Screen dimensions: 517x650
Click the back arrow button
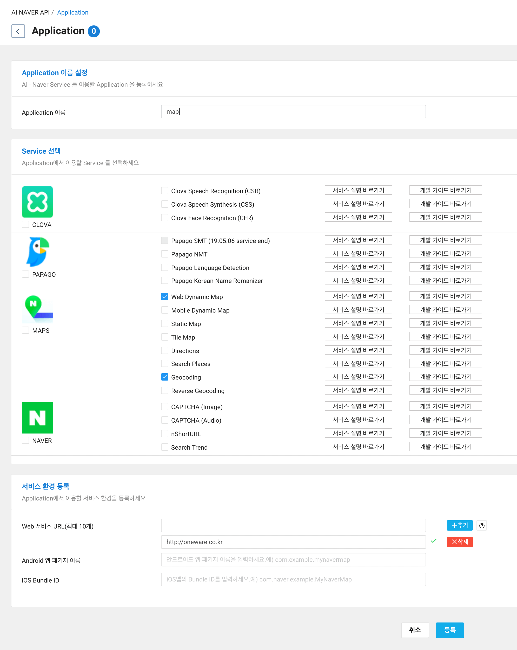(x=18, y=31)
